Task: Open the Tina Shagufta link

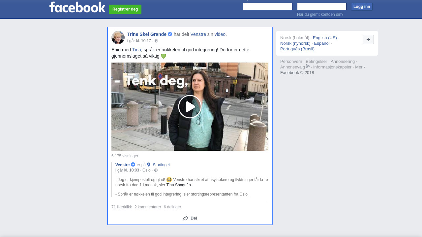Action: [179, 185]
